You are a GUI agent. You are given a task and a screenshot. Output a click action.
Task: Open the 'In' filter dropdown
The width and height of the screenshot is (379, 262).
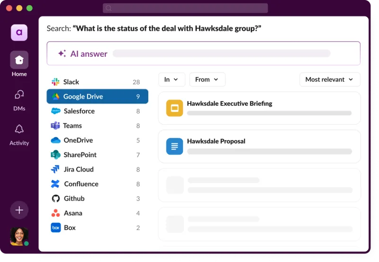click(x=171, y=79)
